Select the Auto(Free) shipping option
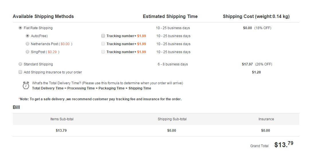The width and height of the screenshot is (309, 154). point(27,36)
